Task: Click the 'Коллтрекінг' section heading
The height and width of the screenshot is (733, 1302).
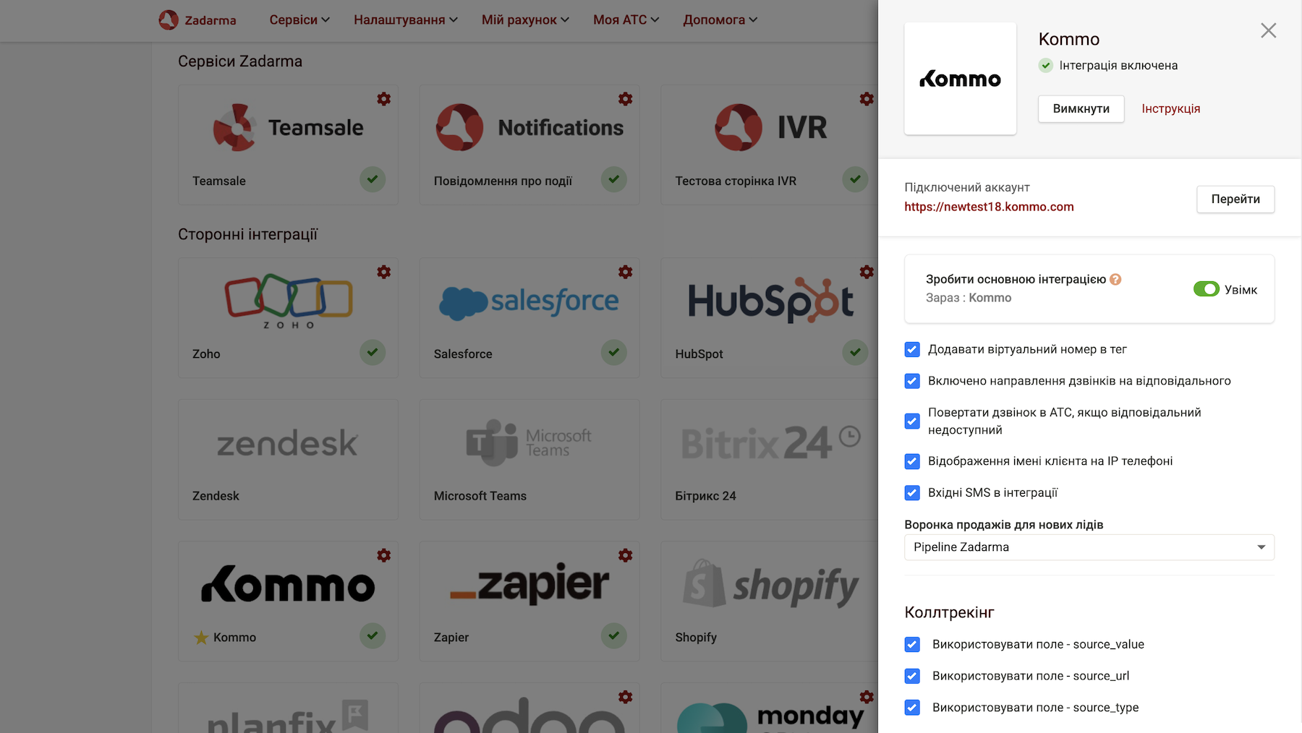Action: pyautogui.click(x=950, y=612)
